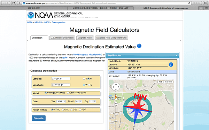Follow the NESDIS breadcrumb link

pos(38,23)
